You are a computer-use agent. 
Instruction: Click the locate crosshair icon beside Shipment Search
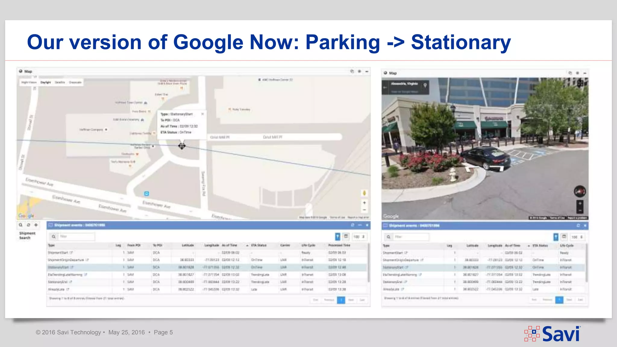coord(36,225)
